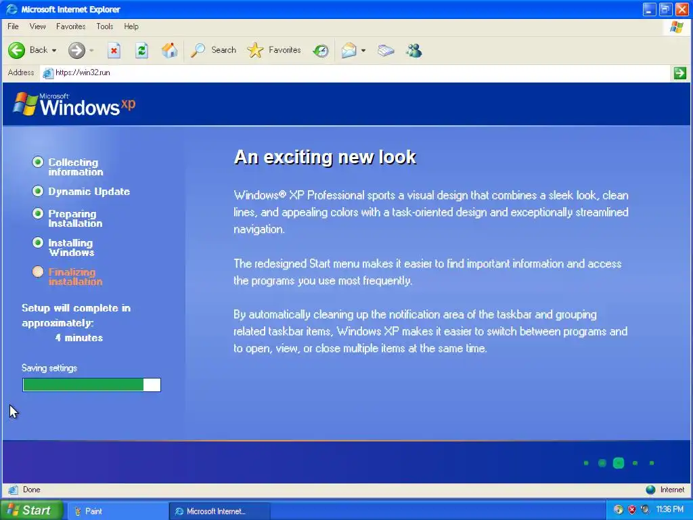Screen dimensions: 693x520
Task: Select the Finalizing installation step indicator
Action: (38, 272)
